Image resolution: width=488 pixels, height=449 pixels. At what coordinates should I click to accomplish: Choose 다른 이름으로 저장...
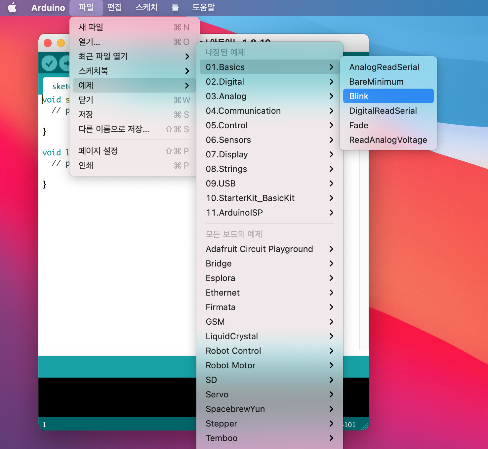[x=135, y=129]
